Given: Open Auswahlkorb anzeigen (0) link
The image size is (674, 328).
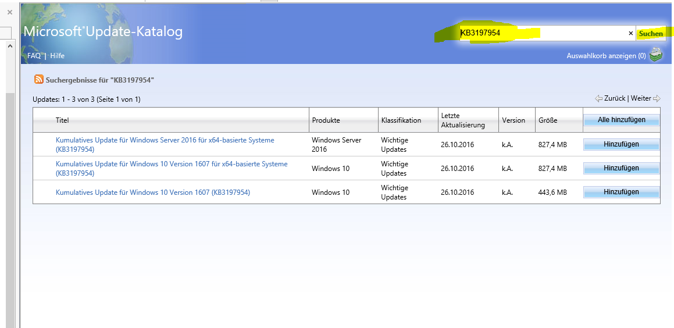Looking at the screenshot, I should [x=606, y=55].
